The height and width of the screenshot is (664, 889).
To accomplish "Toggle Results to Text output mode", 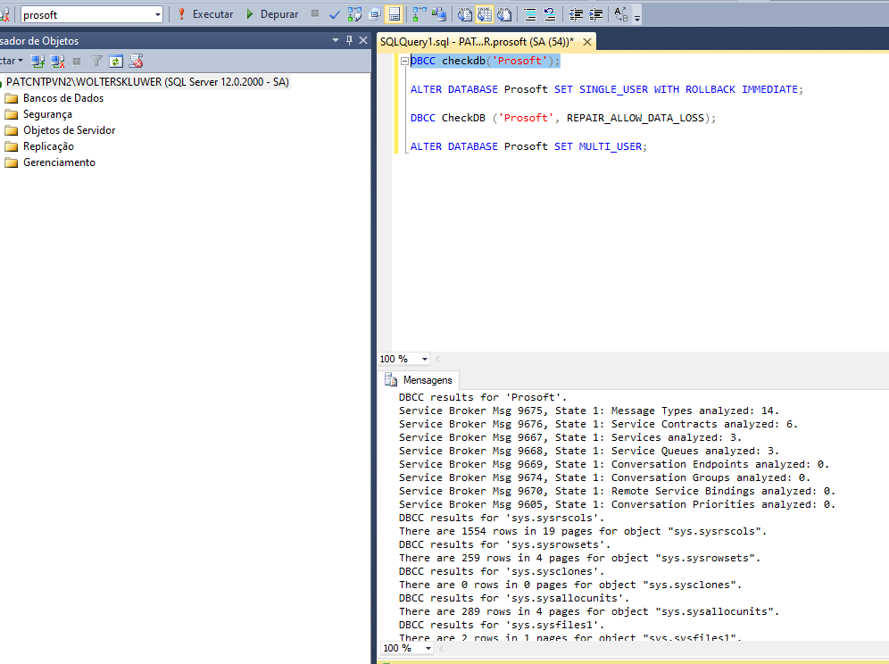I will [465, 14].
